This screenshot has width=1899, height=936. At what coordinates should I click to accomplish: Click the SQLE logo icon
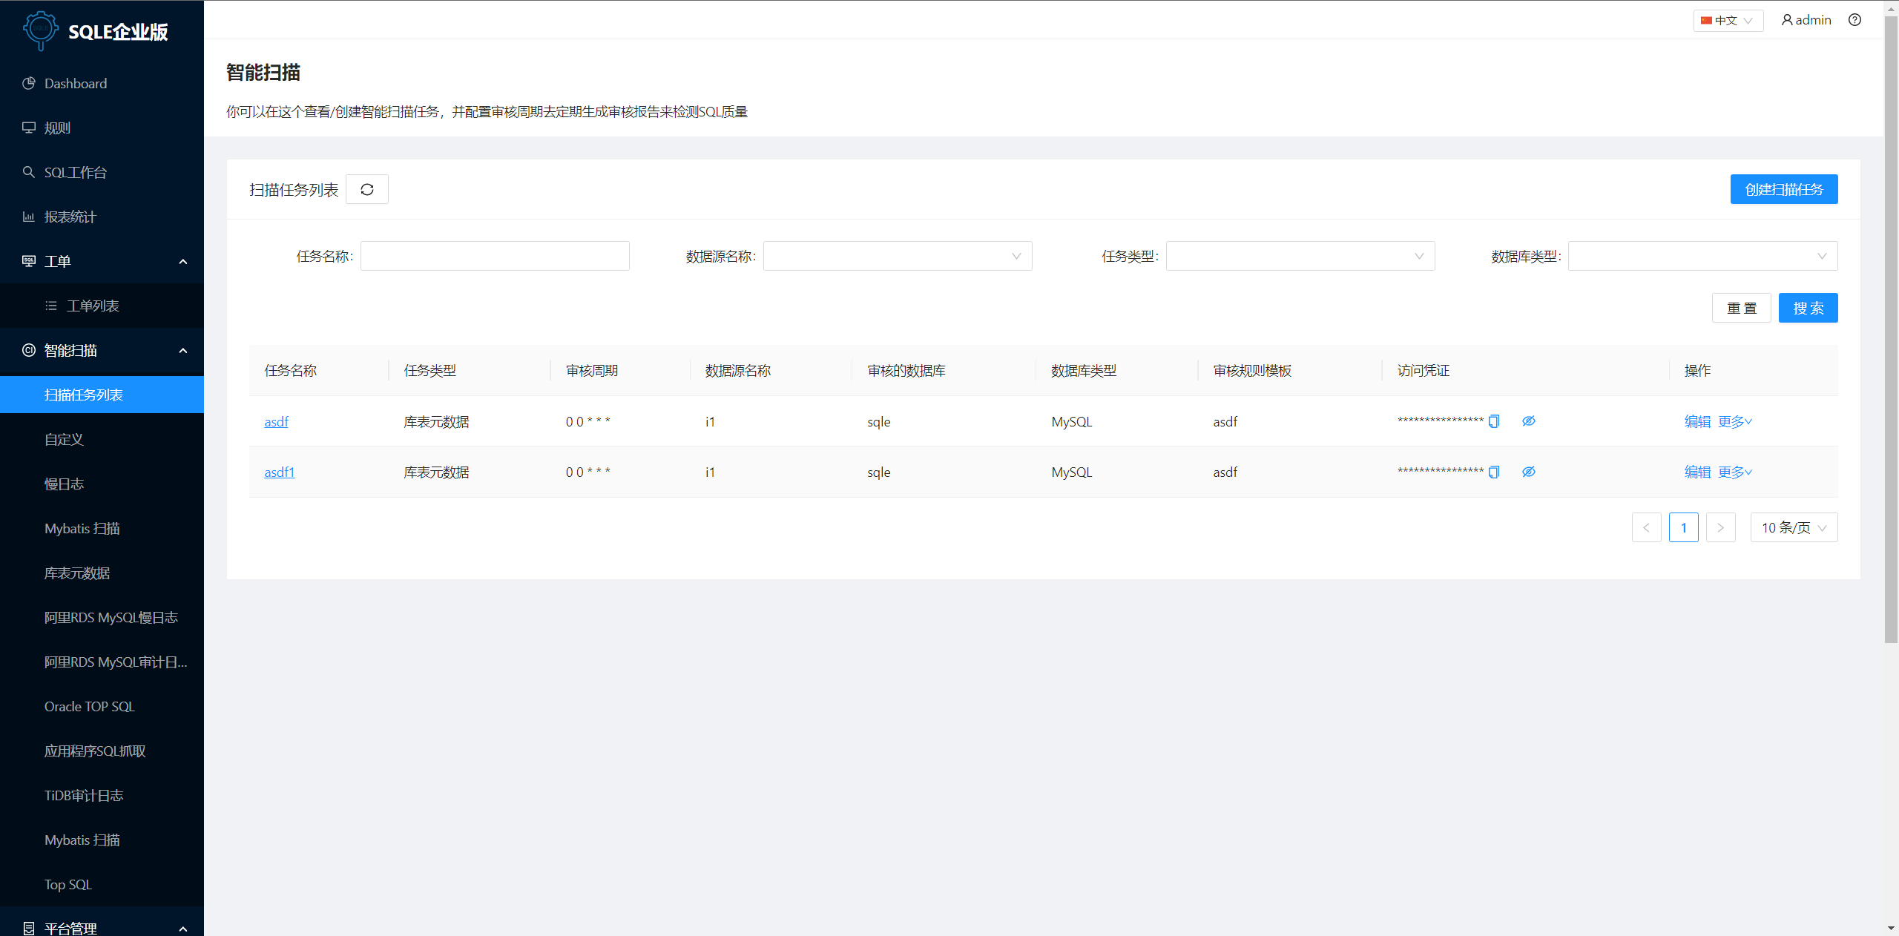pyautogui.click(x=40, y=30)
